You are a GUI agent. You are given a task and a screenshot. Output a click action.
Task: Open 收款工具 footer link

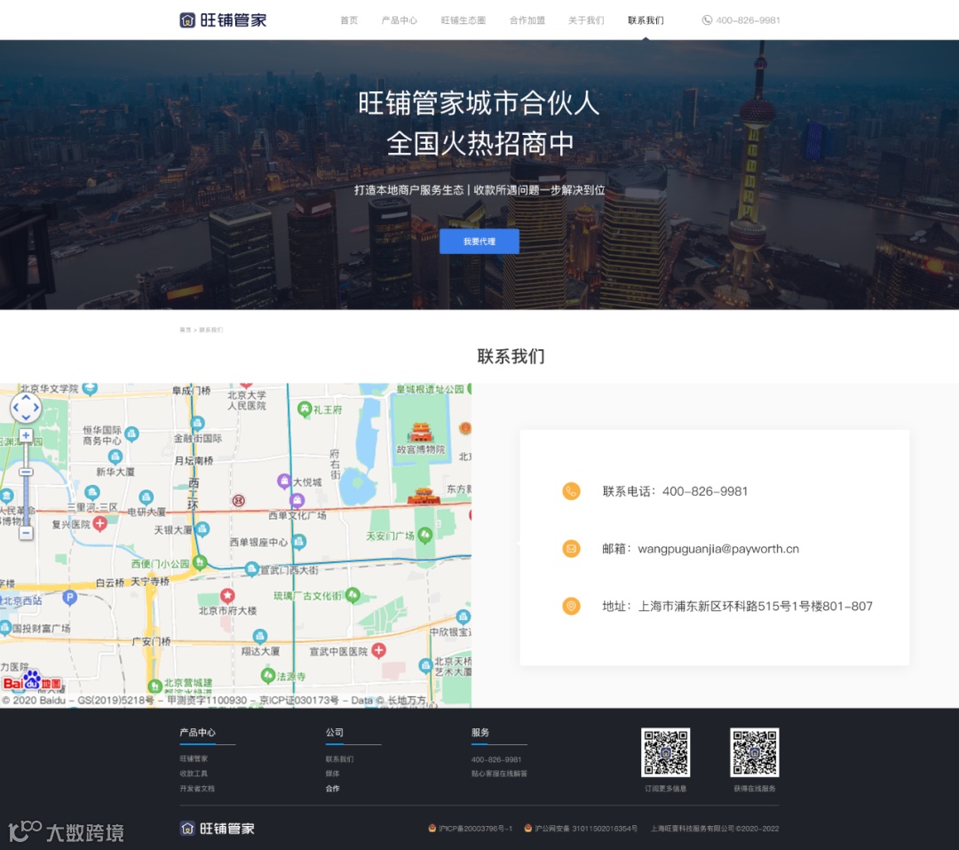pyautogui.click(x=194, y=774)
